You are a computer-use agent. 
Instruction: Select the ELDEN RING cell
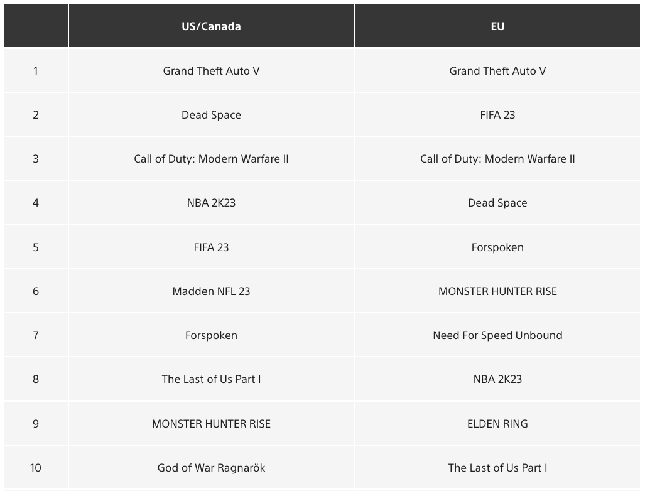497,424
